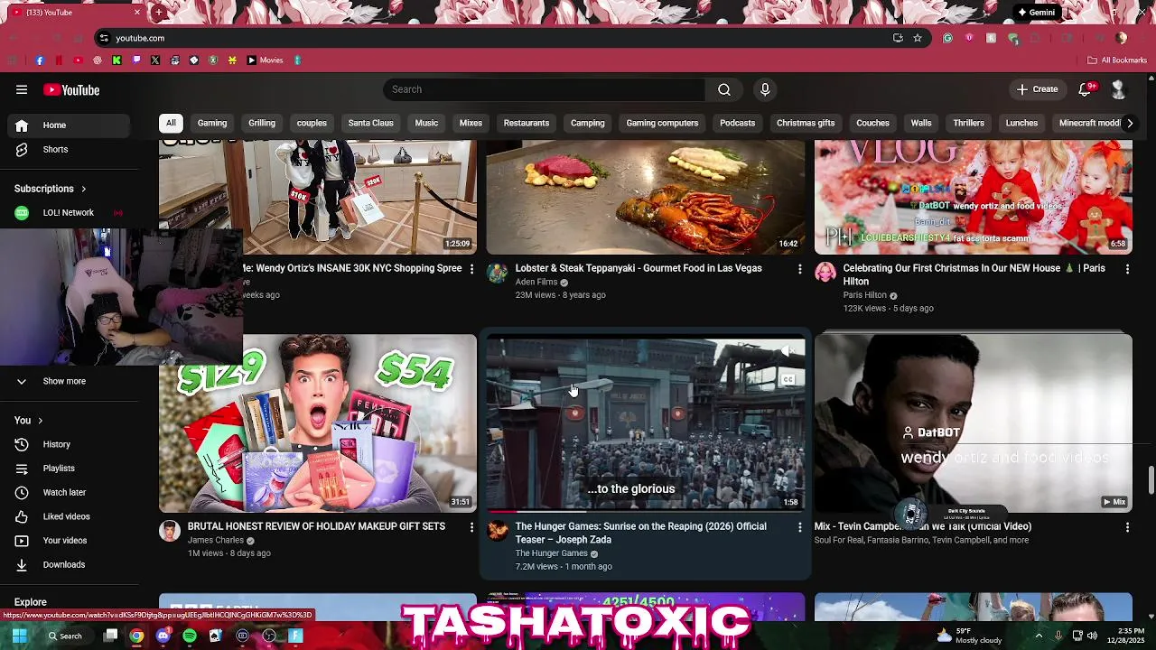
Task: Select the Restaurants filter chip
Action: [x=527, y=123]
